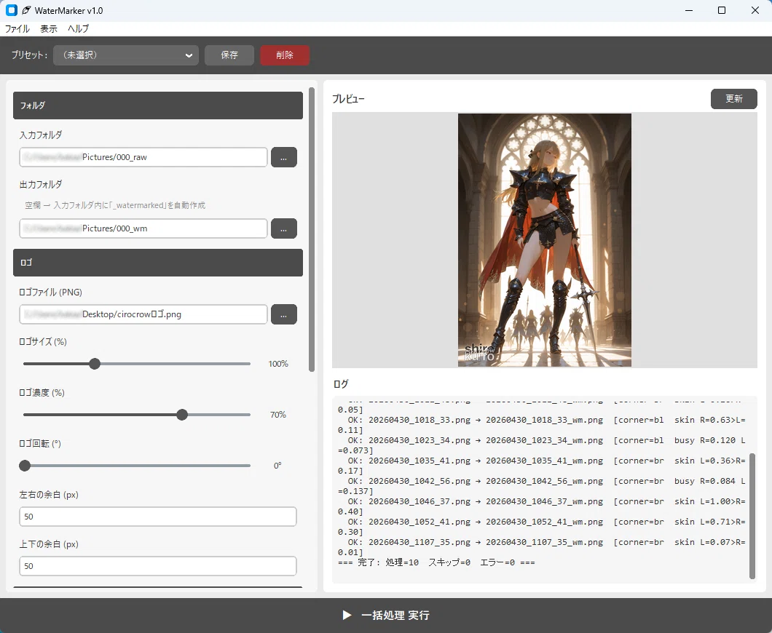This screenshot has width=772, height=633.
Task: Click the settings panel vertical scrollbar
Action: 312,230
